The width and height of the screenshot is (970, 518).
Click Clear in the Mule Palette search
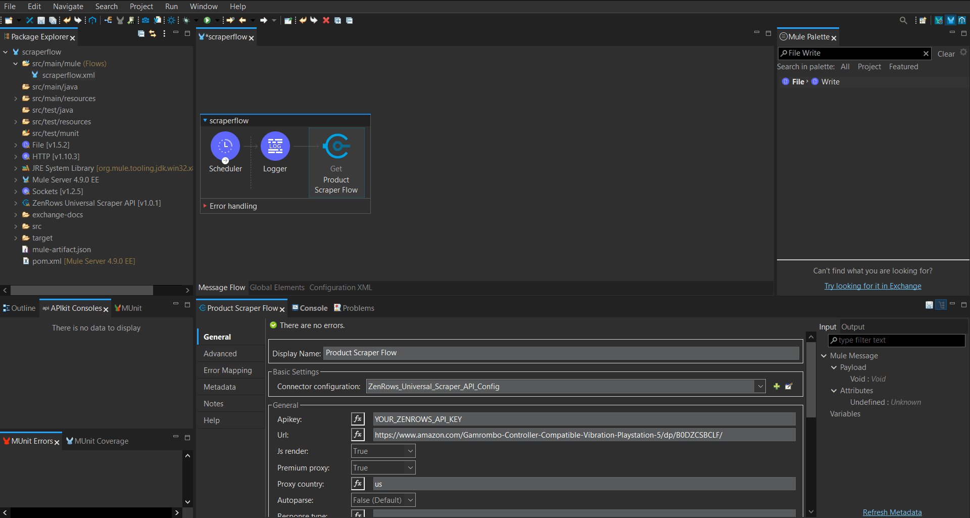coord(946,54)
